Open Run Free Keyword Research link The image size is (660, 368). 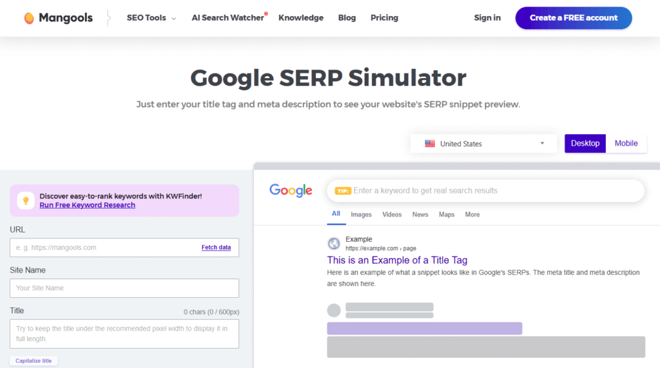(87, 205)
